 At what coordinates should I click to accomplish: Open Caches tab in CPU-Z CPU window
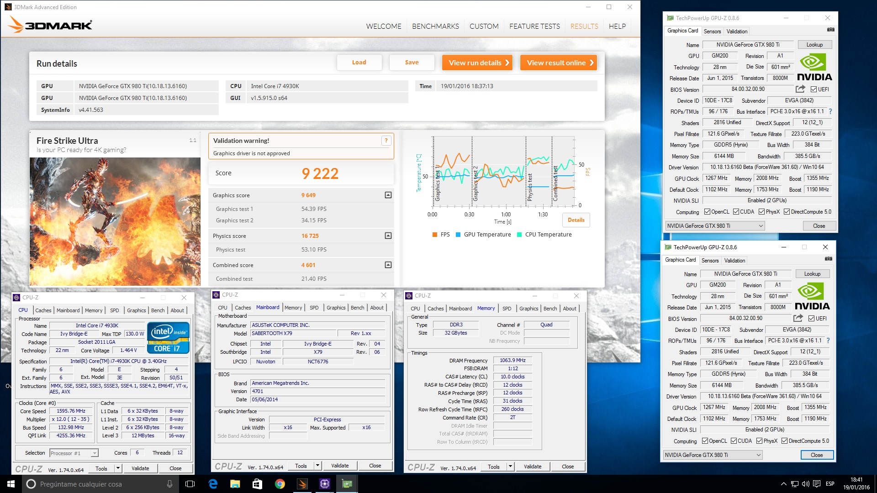(43, 310)
